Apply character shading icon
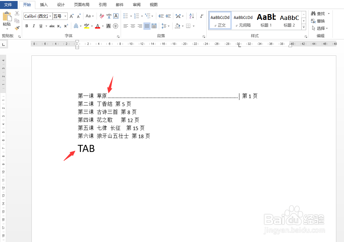 (108, 26)
